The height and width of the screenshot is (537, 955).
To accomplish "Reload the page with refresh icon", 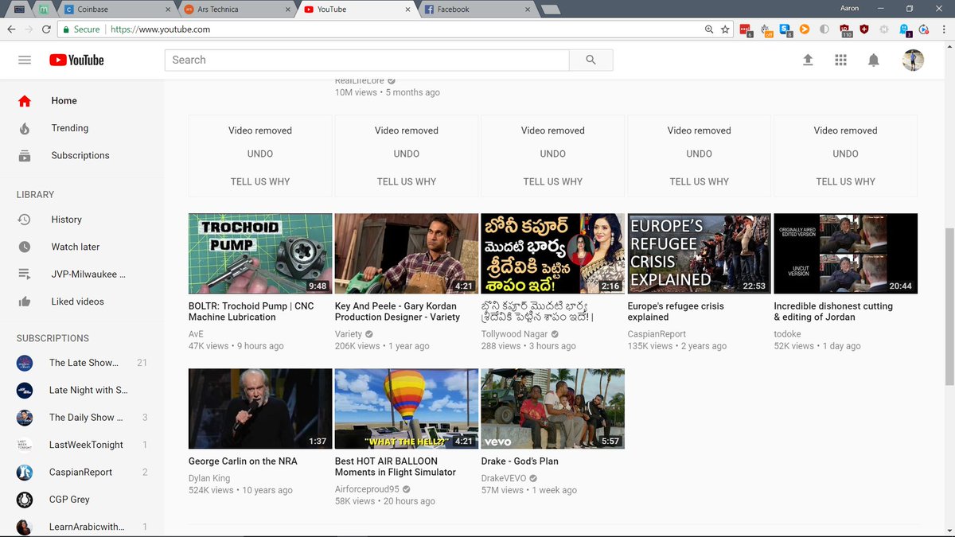I will [47, 29].
